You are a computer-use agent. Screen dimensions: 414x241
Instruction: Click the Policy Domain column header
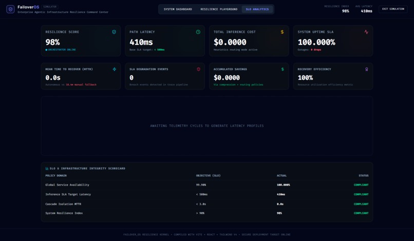[x=56, y=175]
